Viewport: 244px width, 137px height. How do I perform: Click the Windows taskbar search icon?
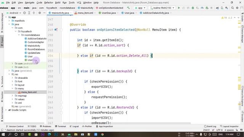click(10, 134)
